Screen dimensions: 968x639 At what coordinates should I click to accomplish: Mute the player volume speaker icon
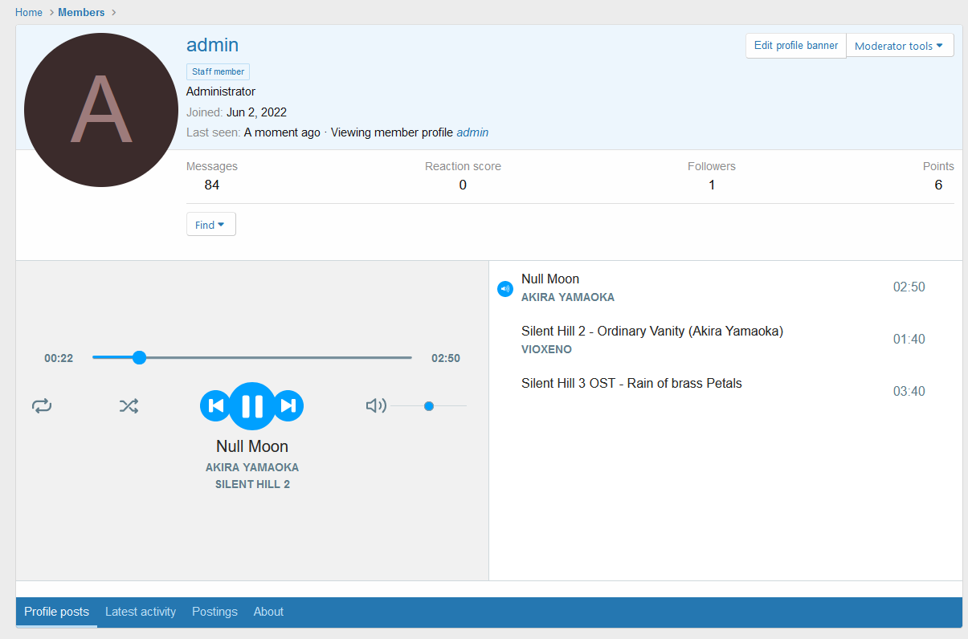[x=375, y=406]
